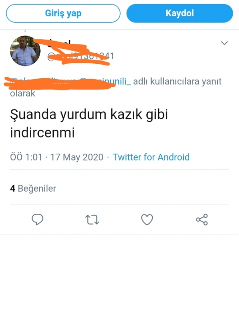Click the word indircenmi in the tweet
Viewport: 239px width, 312px height.
pyautogui.click(x=42, y=132)
